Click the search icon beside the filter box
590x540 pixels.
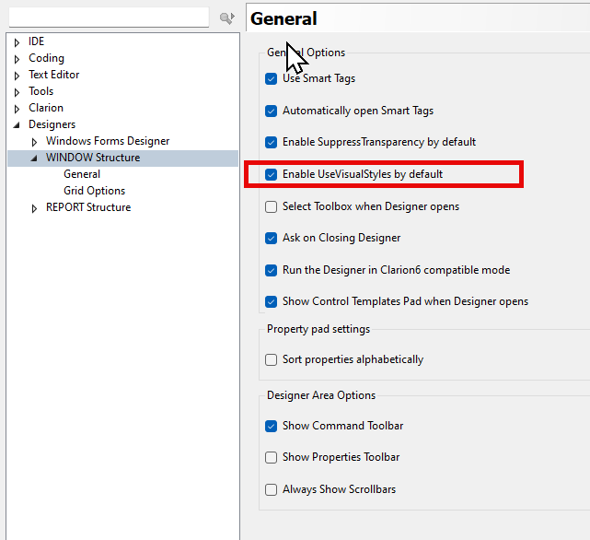tap(226, 18)
